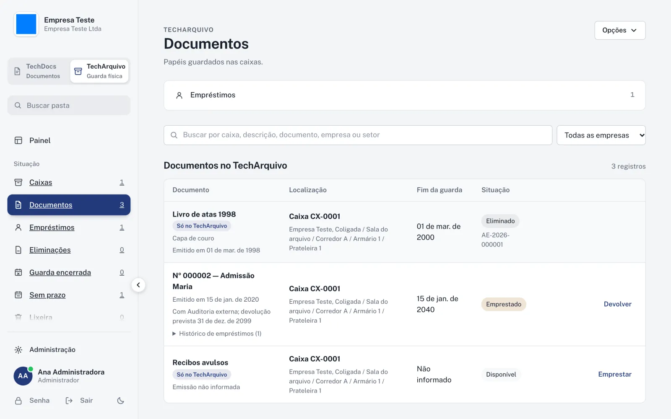The width and height of the screenshot is (671, 419).
Task: Click the Eliminado status badge
Action: point(500,221)
